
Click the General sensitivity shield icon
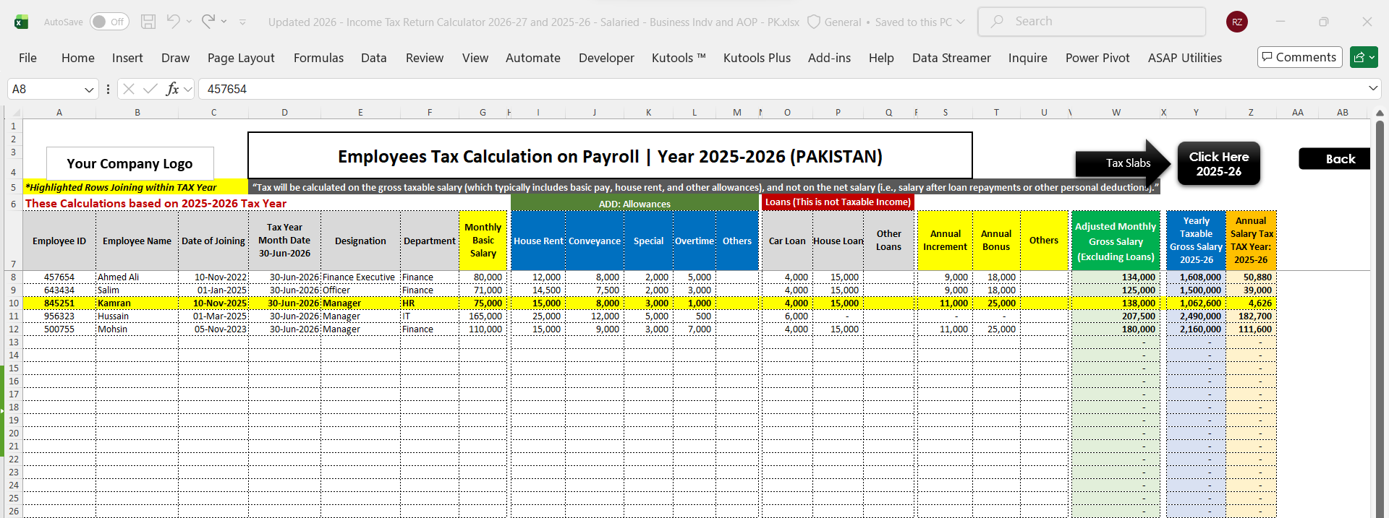(x=814, y=22)
